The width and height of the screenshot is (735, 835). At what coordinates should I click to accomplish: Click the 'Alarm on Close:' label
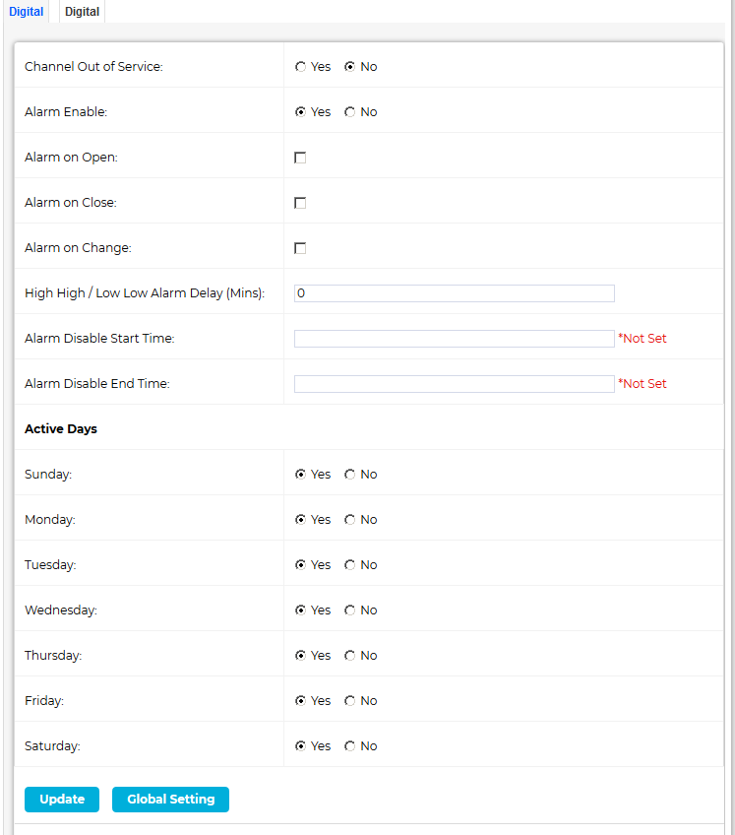[x=71, y=203]
